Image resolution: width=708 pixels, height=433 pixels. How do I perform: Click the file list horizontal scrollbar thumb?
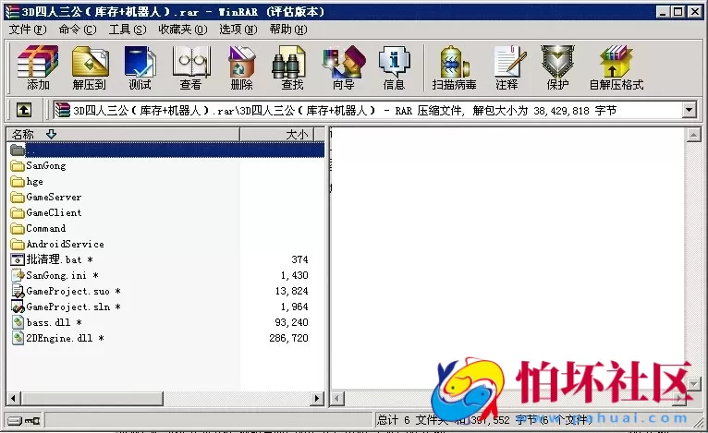92,398
